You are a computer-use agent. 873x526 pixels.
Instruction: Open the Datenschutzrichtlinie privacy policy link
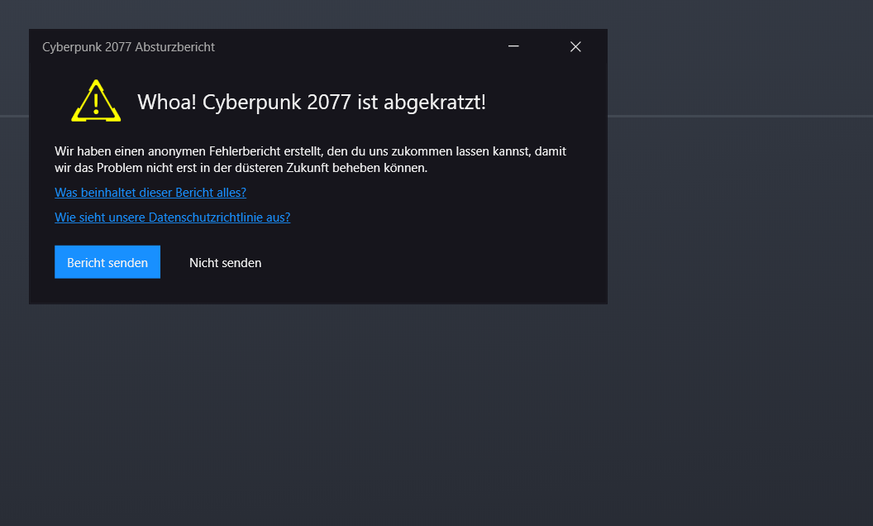tap(172, 218)
